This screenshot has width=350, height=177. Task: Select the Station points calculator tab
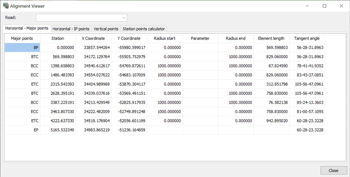(144, 29)
